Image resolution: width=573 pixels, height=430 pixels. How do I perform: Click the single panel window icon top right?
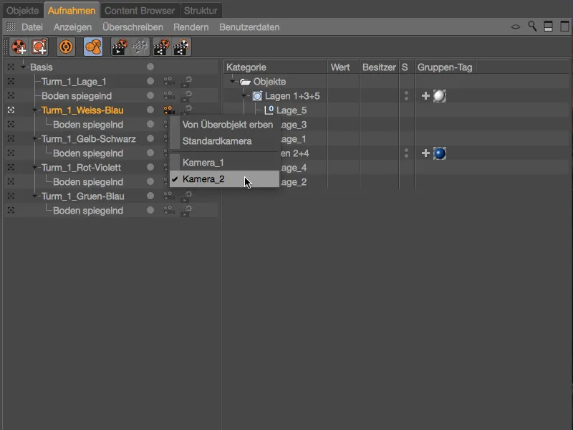coord(564,27)
